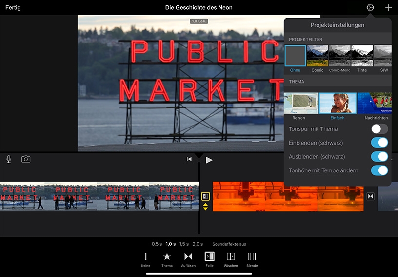Open the camera capture icon
Screen dimensions: 398x277
(x=26, y=159)
